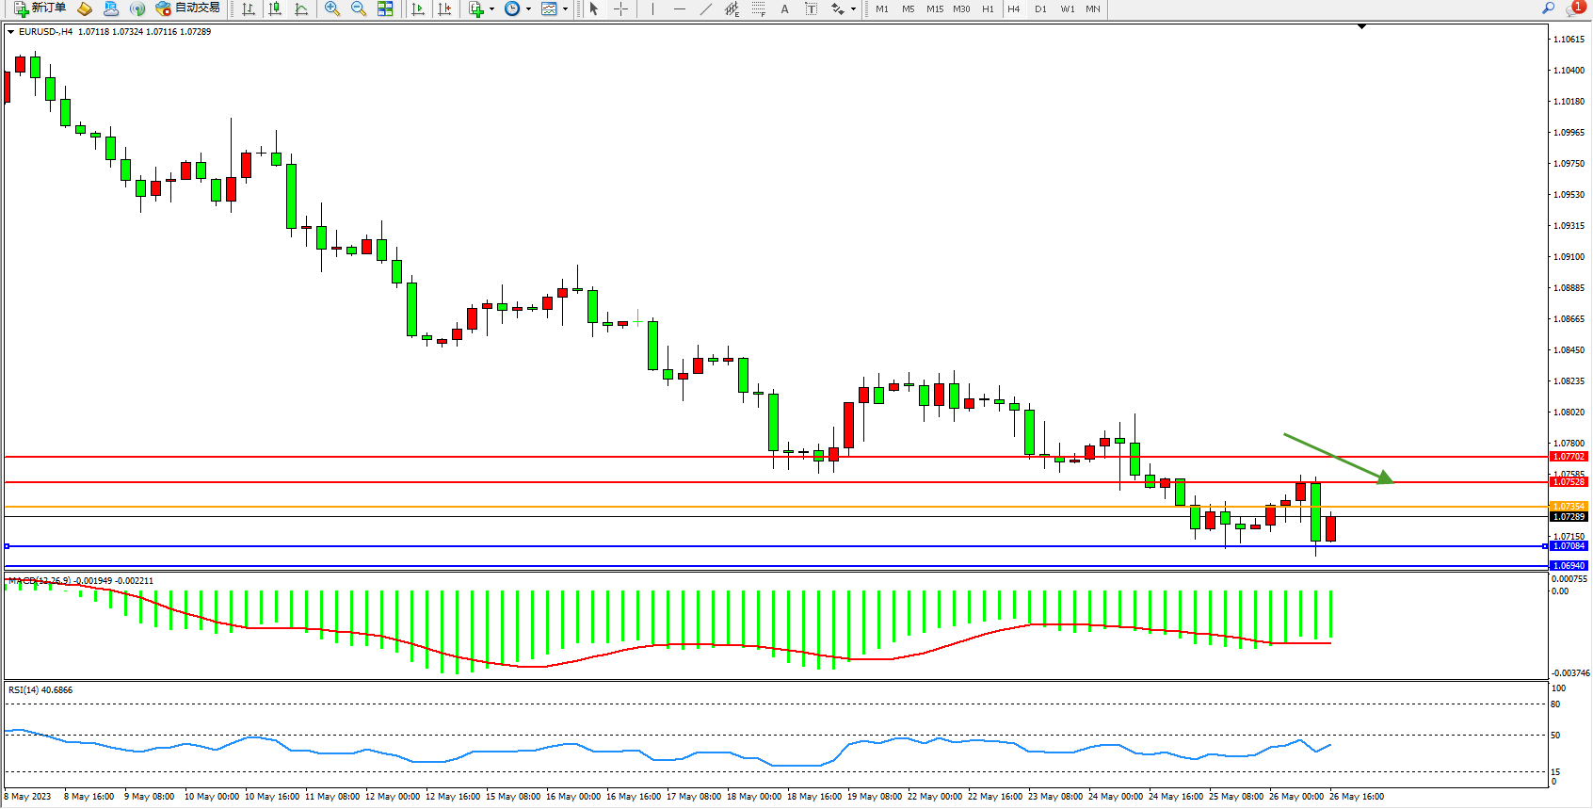The height and width of the screenshot is (809, 1593).
Task: Switch chart to candlestick mode
Action: pos(275,8)
